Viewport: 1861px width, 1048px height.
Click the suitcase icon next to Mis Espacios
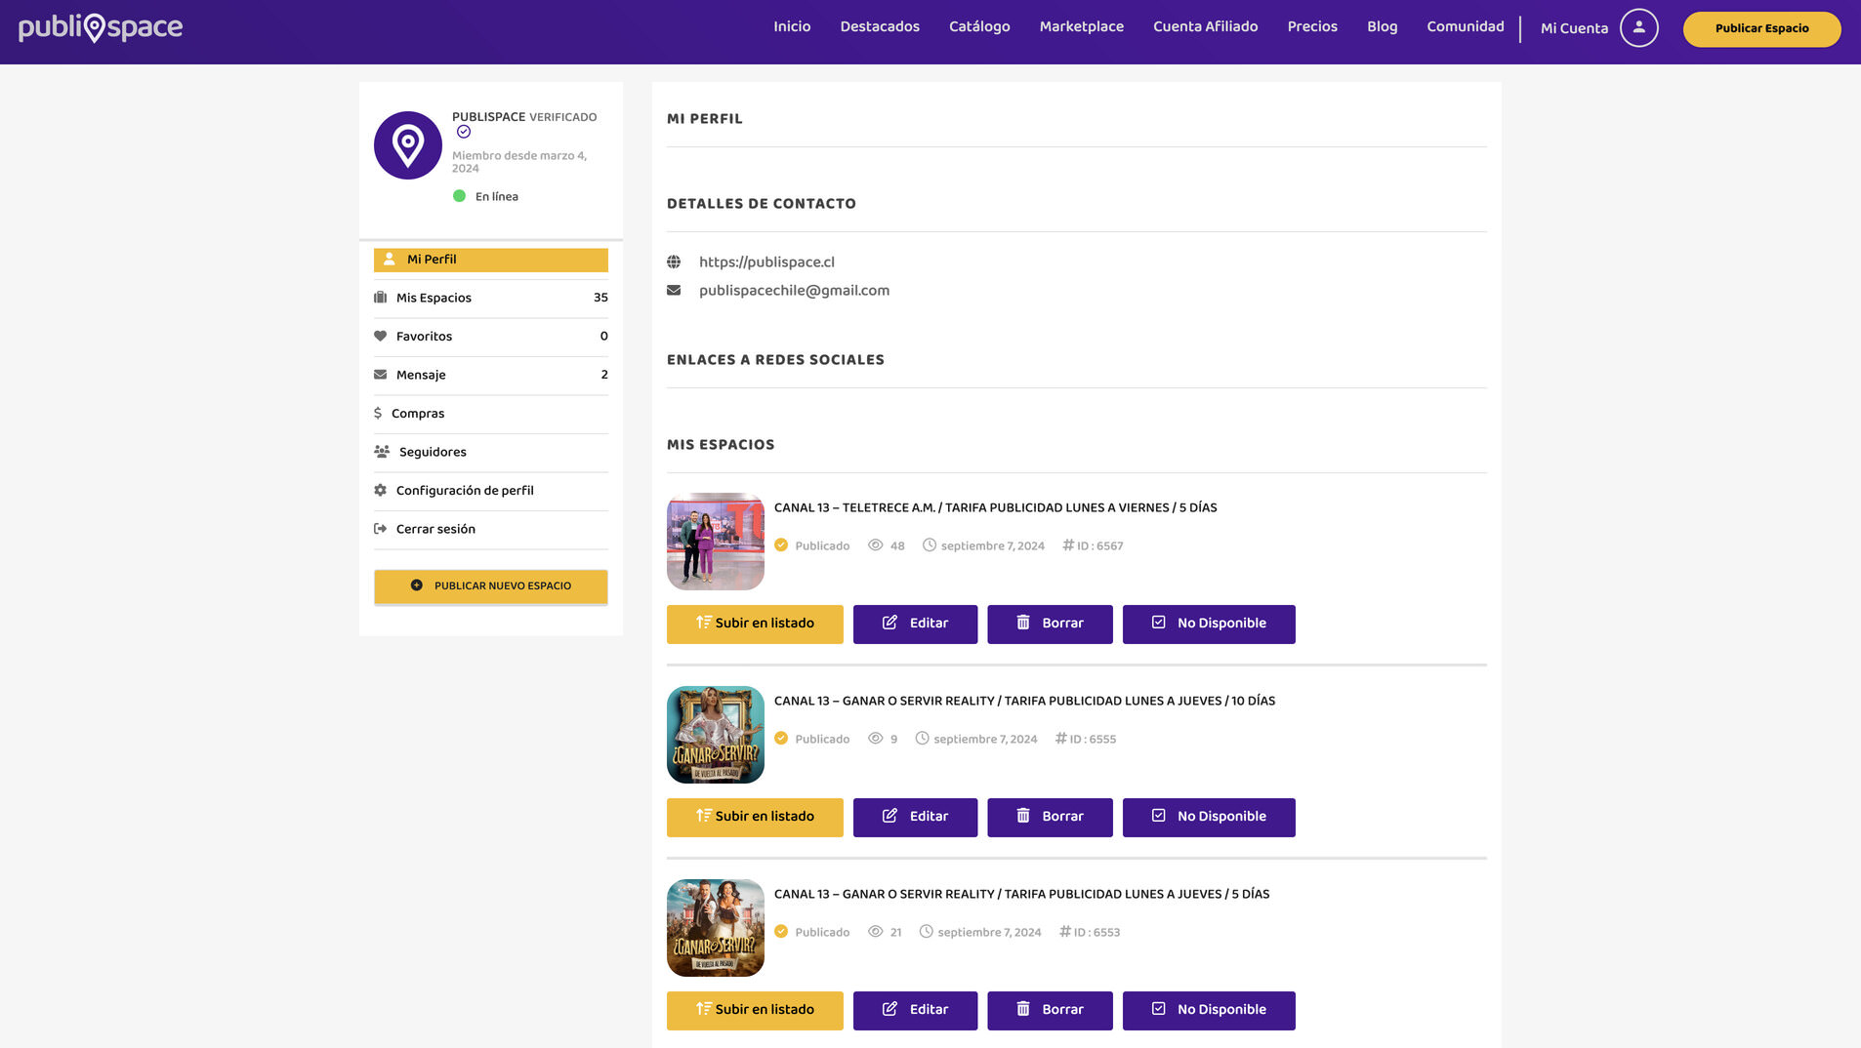381,298
